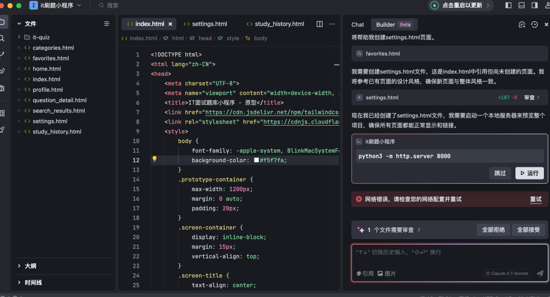Open the Search view in the sidebar
This screenshot has height=297, width=550.
(x=3, y=39)
